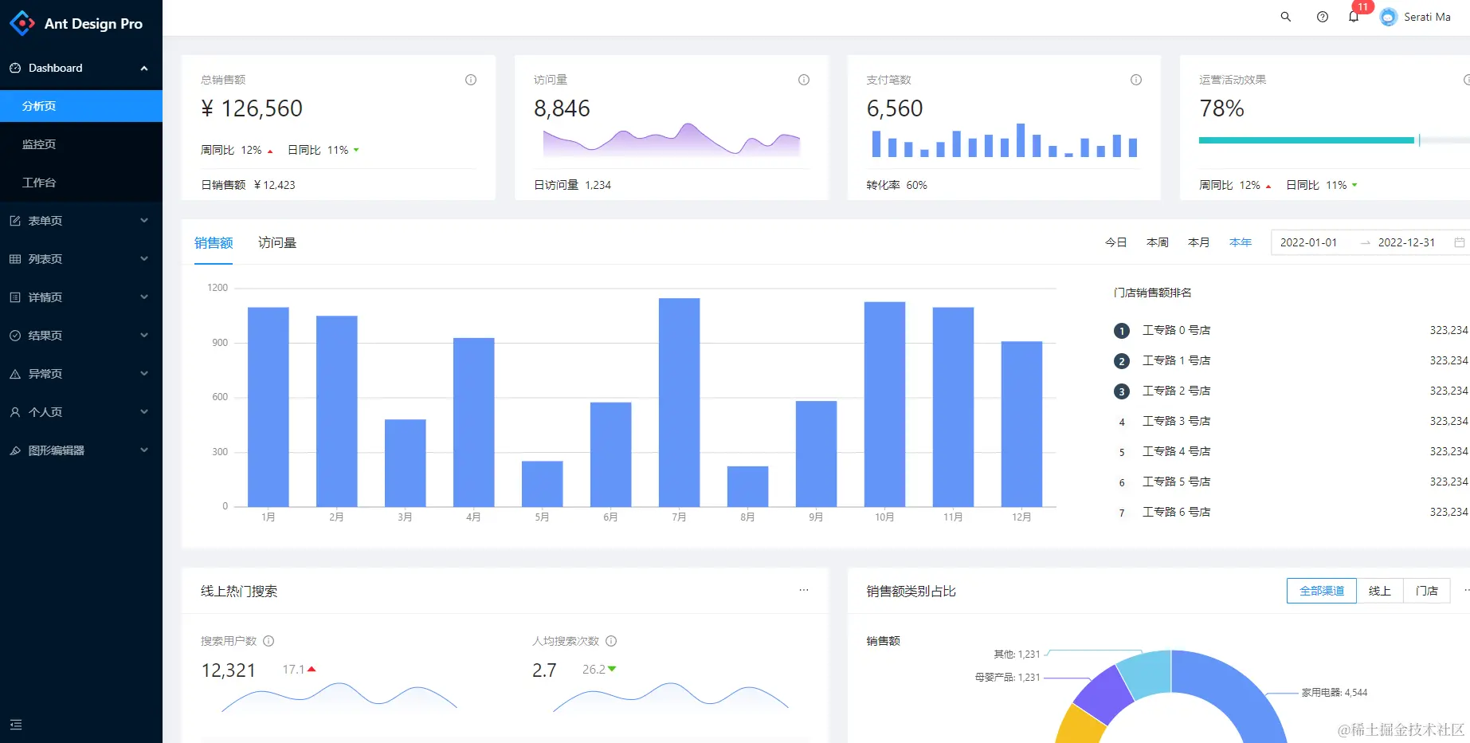The width and height of the screenshot is (1470, 743).
Task: Click the 结果页 check-circle icon
Action: point(15,336)
